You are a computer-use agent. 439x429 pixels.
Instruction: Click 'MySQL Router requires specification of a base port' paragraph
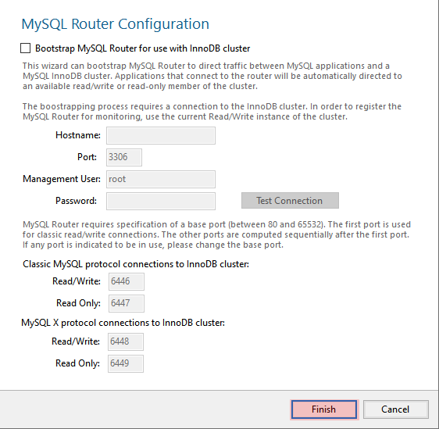[216, 234]
